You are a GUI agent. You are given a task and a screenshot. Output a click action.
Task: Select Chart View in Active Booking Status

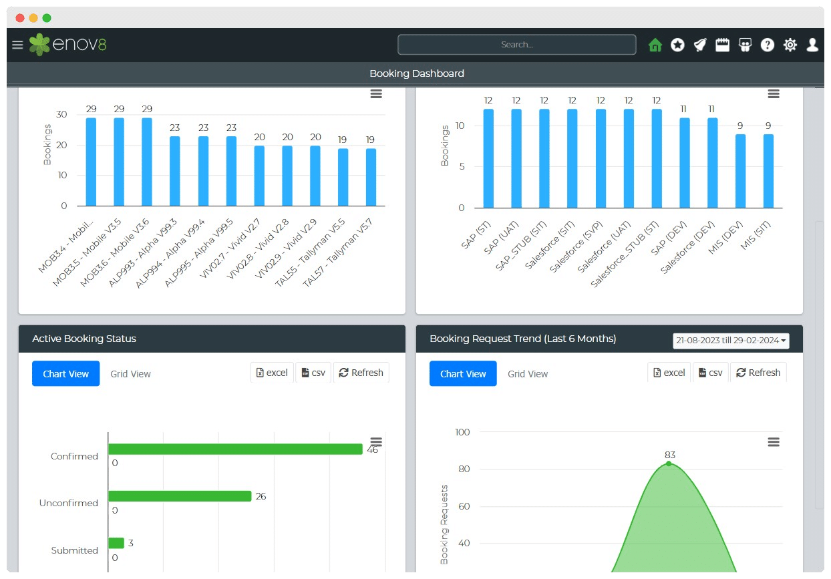click(x=65, y=374)
